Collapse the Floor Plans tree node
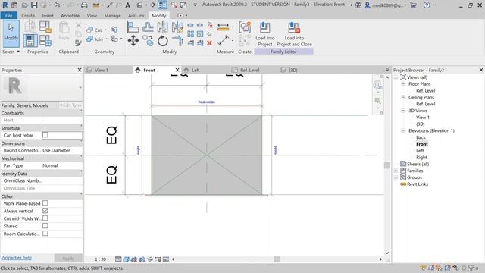The height and width of the screenshot is (273, 485). (403, 84)
